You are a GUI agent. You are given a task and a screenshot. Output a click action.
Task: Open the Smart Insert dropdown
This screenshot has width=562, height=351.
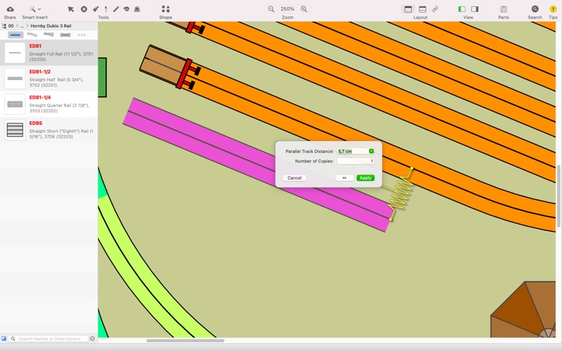click(x=34, y=9)
